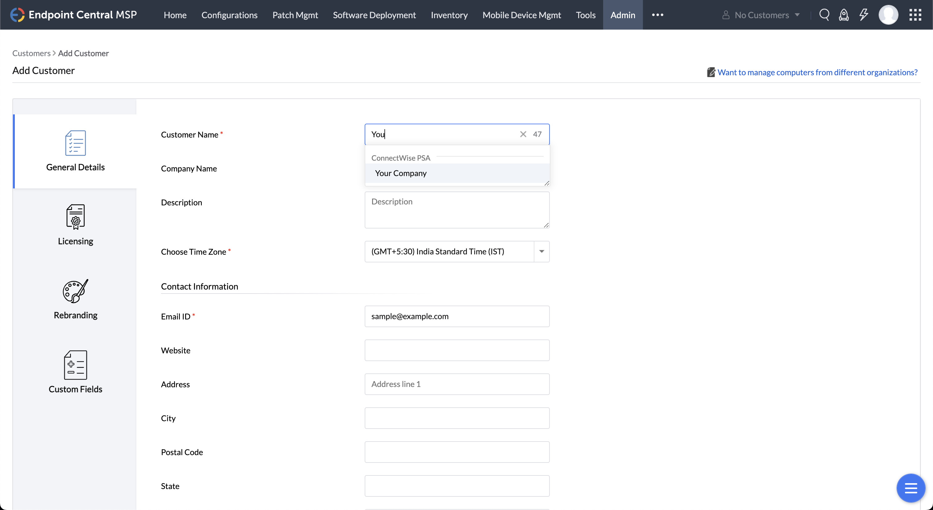Viewport: 933px width, 510px height.
Task: Expand the more options ellipsis menu
Action: (x=657, y=15)
